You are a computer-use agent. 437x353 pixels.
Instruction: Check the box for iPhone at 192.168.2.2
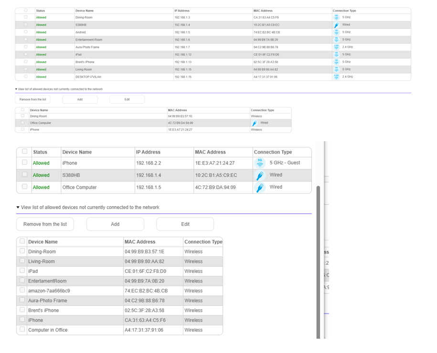pos(25,163)
